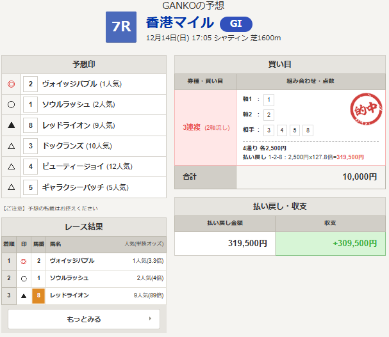Click horse number 1 box in 予想印
Image resolution: width=389 pixels, height=337 pixels.
30,104
